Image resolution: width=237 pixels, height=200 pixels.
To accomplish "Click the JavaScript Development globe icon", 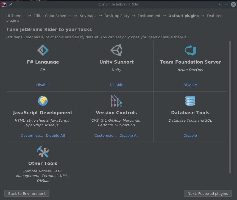I will (43, 101).
